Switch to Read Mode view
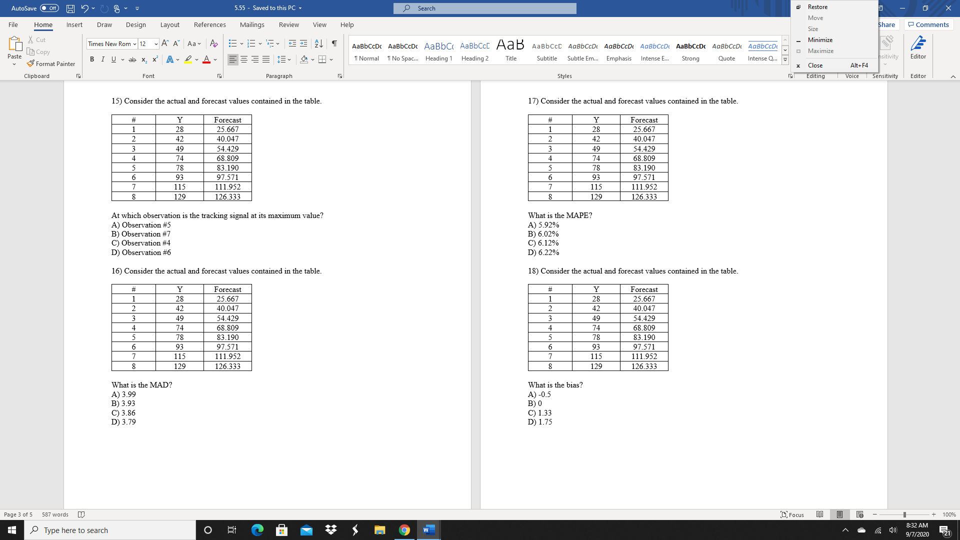The image size is (960, 540). [819, 514]
